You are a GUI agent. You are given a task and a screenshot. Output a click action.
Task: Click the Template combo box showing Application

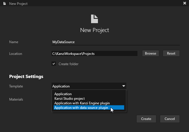pos(86,86)
